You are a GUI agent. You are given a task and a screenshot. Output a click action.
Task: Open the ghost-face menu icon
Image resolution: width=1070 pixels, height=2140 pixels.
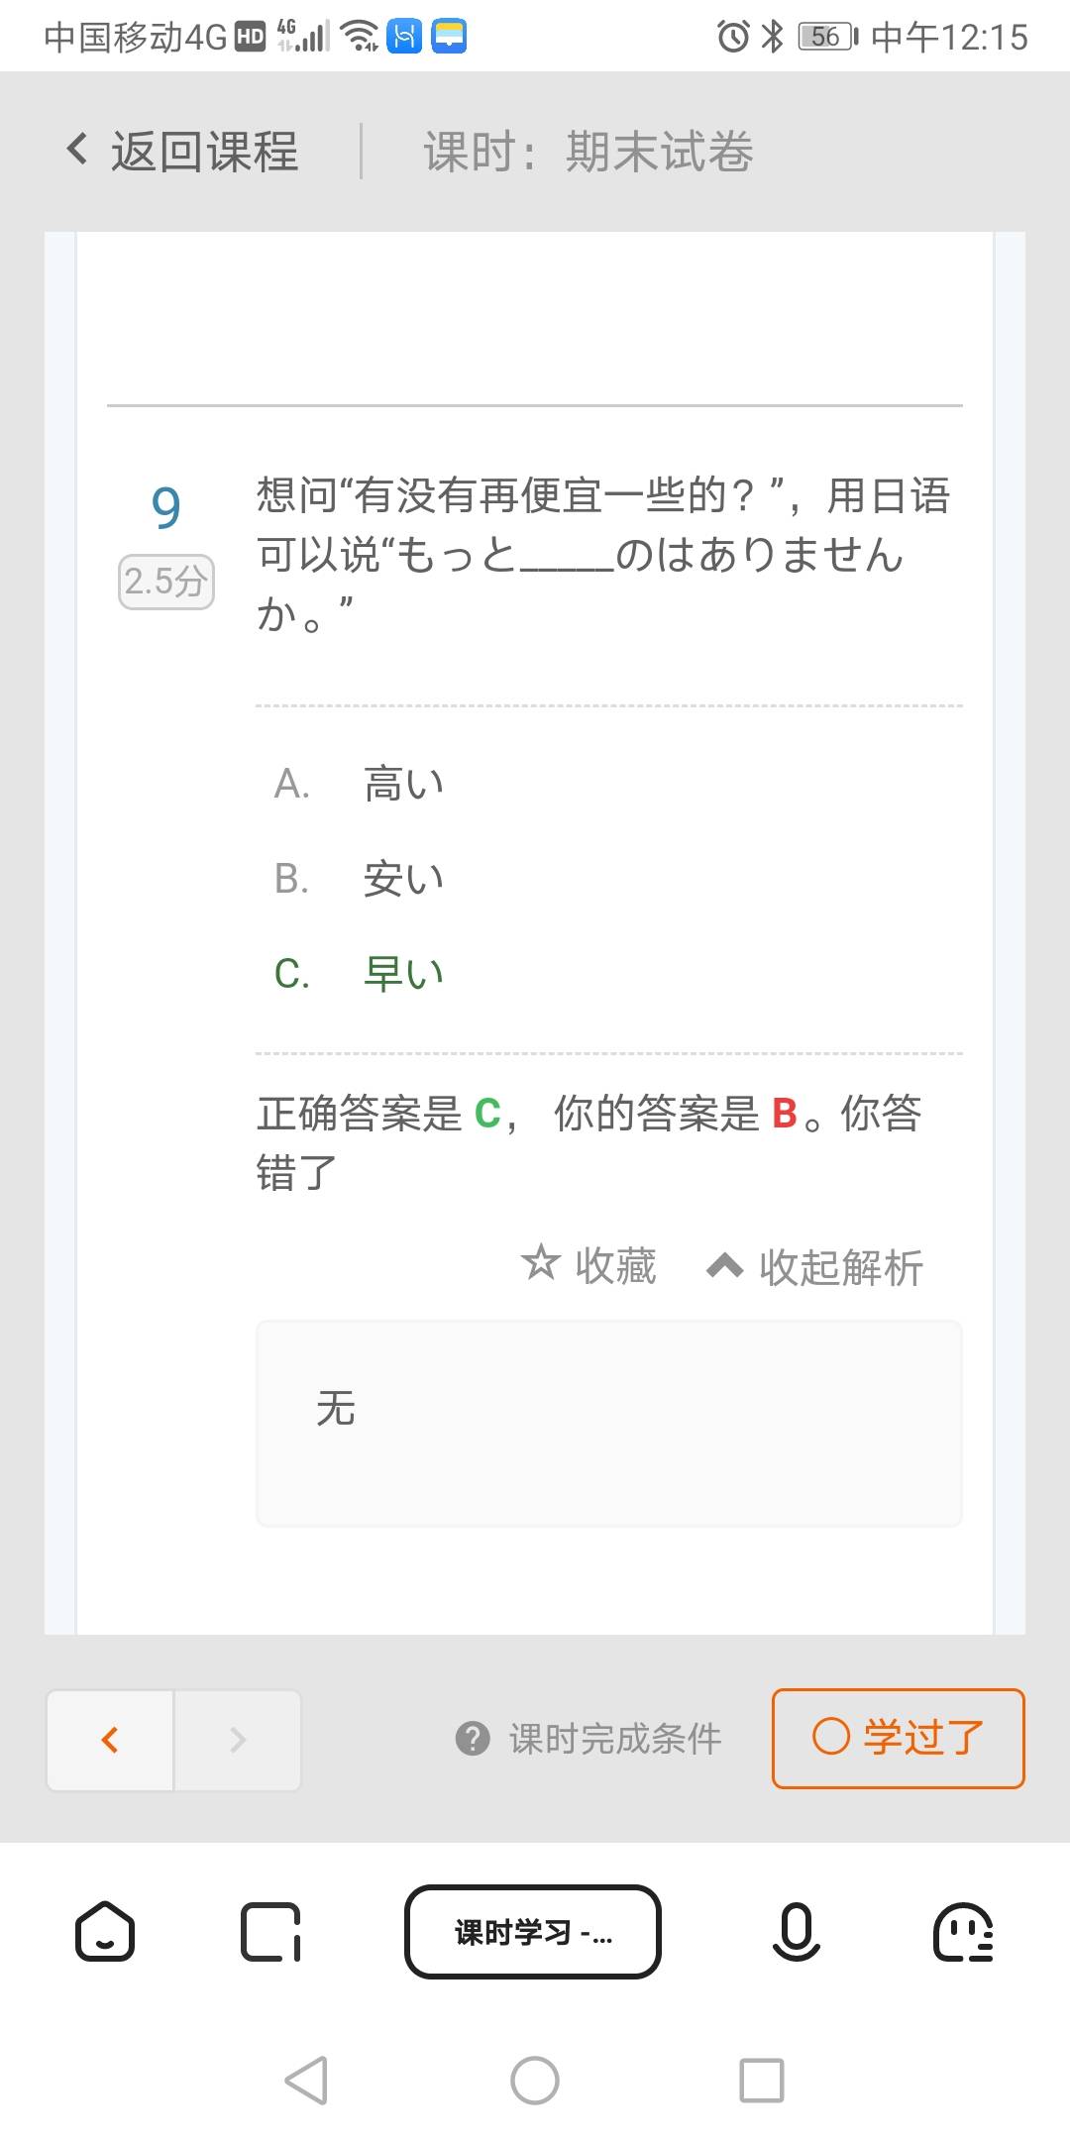click(962, 1931)
